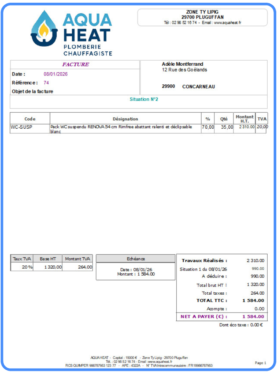
Task: Click the "TOTAL TTC" label
Action: click(212, 300)
